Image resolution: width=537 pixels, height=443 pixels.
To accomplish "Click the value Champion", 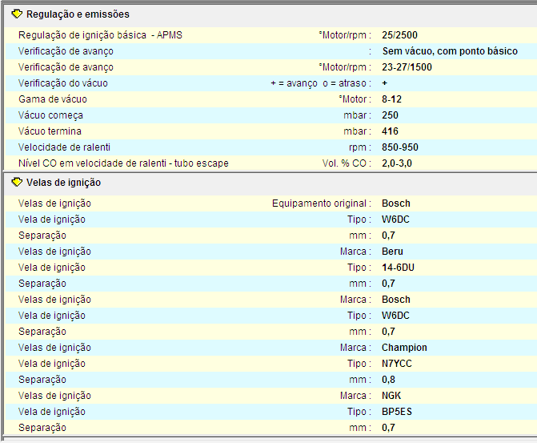I will tap(404, 348).
